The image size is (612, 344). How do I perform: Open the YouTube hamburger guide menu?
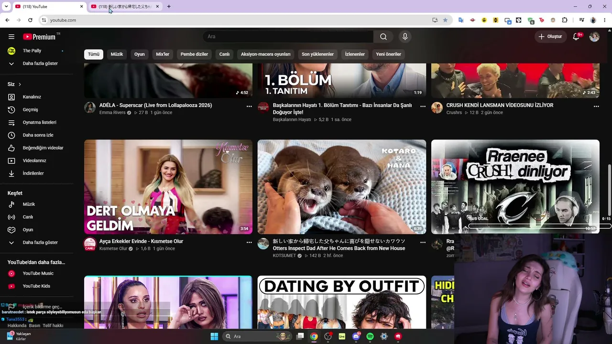tap(11, 37)
